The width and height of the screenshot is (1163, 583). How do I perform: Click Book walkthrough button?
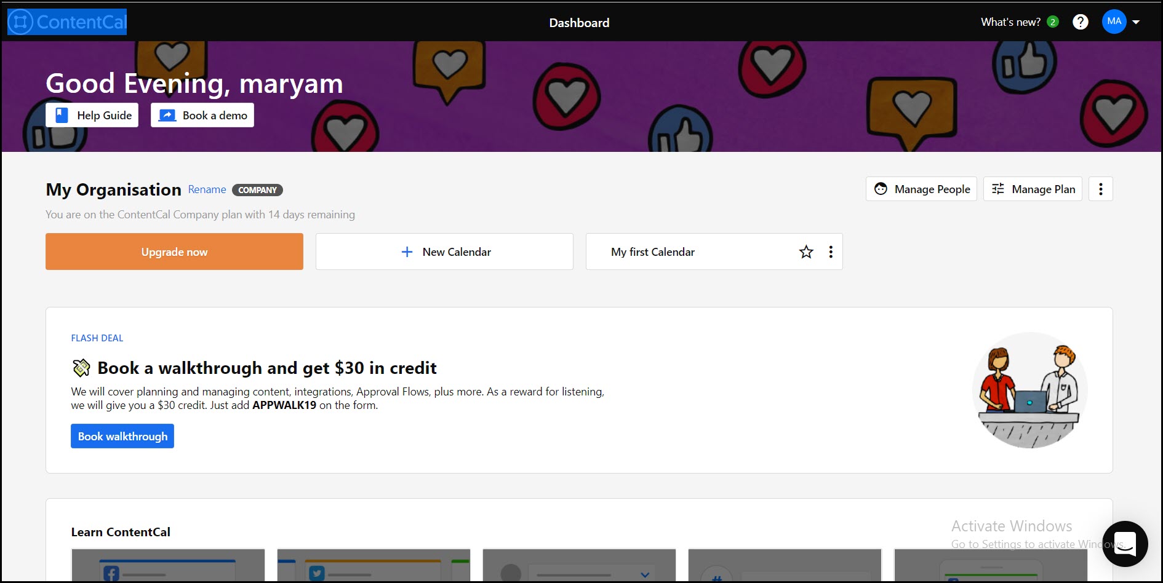point(122,436)
